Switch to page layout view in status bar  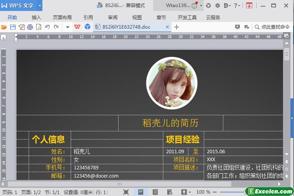pyautogui.click(x=140, y=192)
